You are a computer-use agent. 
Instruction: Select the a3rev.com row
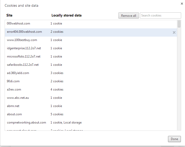(91, 90)
